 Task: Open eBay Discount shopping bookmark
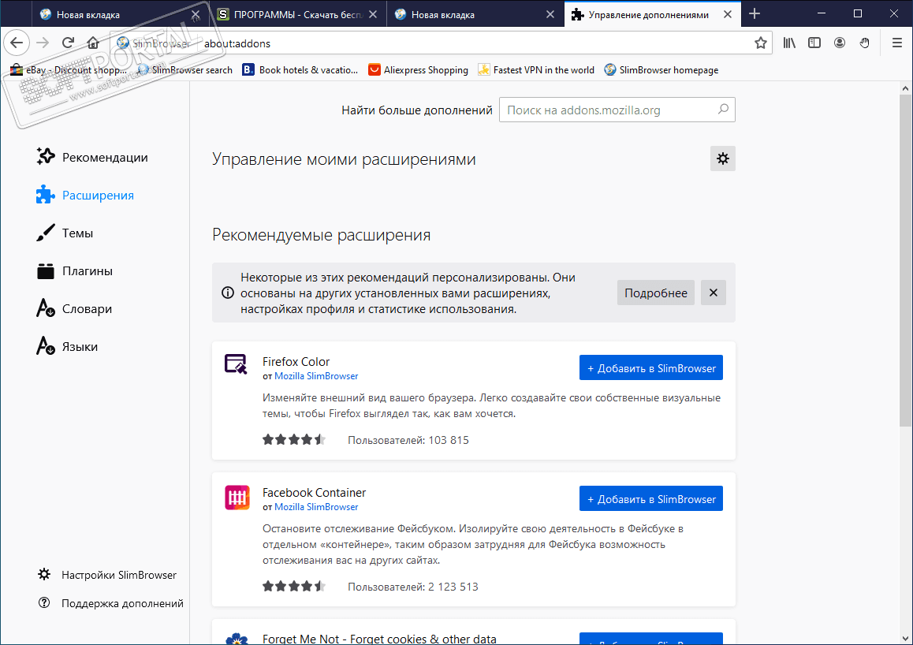[69, 70]
